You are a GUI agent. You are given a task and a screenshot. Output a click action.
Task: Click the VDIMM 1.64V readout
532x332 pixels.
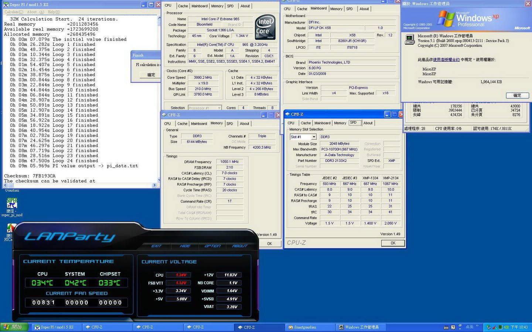229,291
